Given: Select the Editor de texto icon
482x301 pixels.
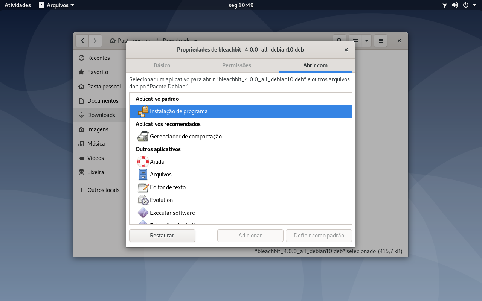Looking at the screenshot, I should coord(143,187).
